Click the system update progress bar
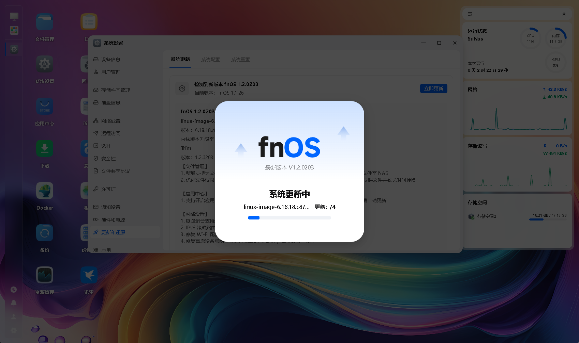Viewport: 579px width, 343px height. click(289, 218)
